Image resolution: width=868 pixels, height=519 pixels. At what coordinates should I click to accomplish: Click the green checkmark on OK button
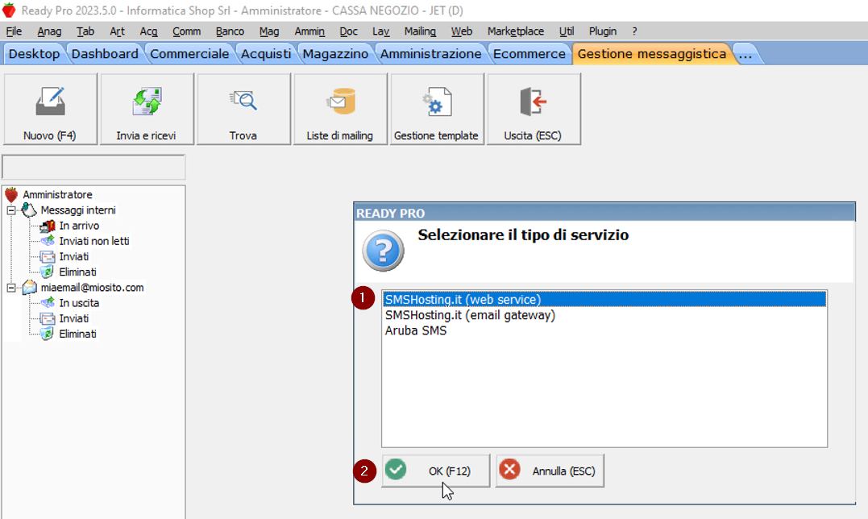point(396,470)
